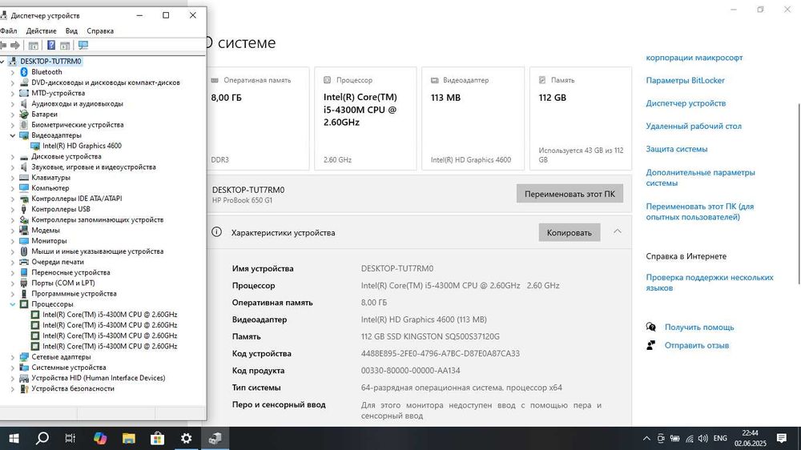Click the Процессор summary card
The image size is (801, 450).
pyautogui.click(x=365, y=119)
